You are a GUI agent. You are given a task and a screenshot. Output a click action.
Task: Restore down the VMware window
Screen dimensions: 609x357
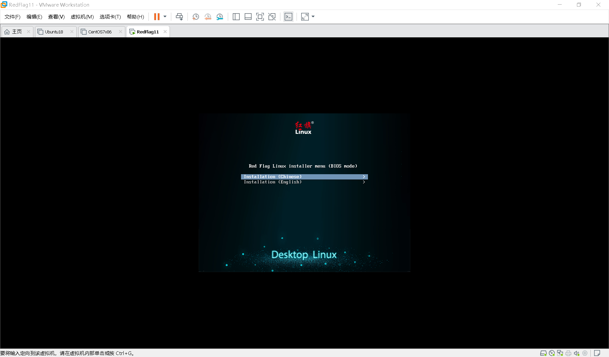point(579,5)
